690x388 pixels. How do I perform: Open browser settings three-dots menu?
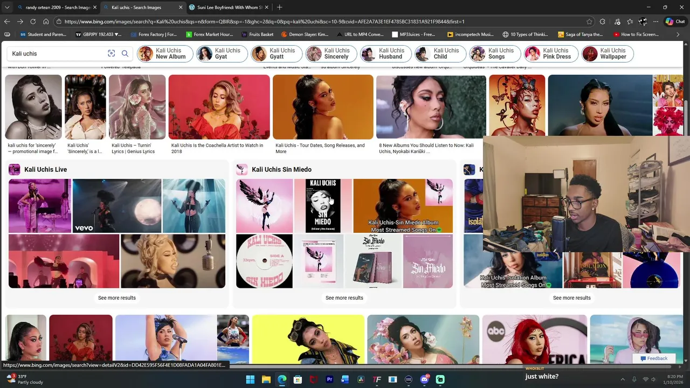[x=655, y=22]
